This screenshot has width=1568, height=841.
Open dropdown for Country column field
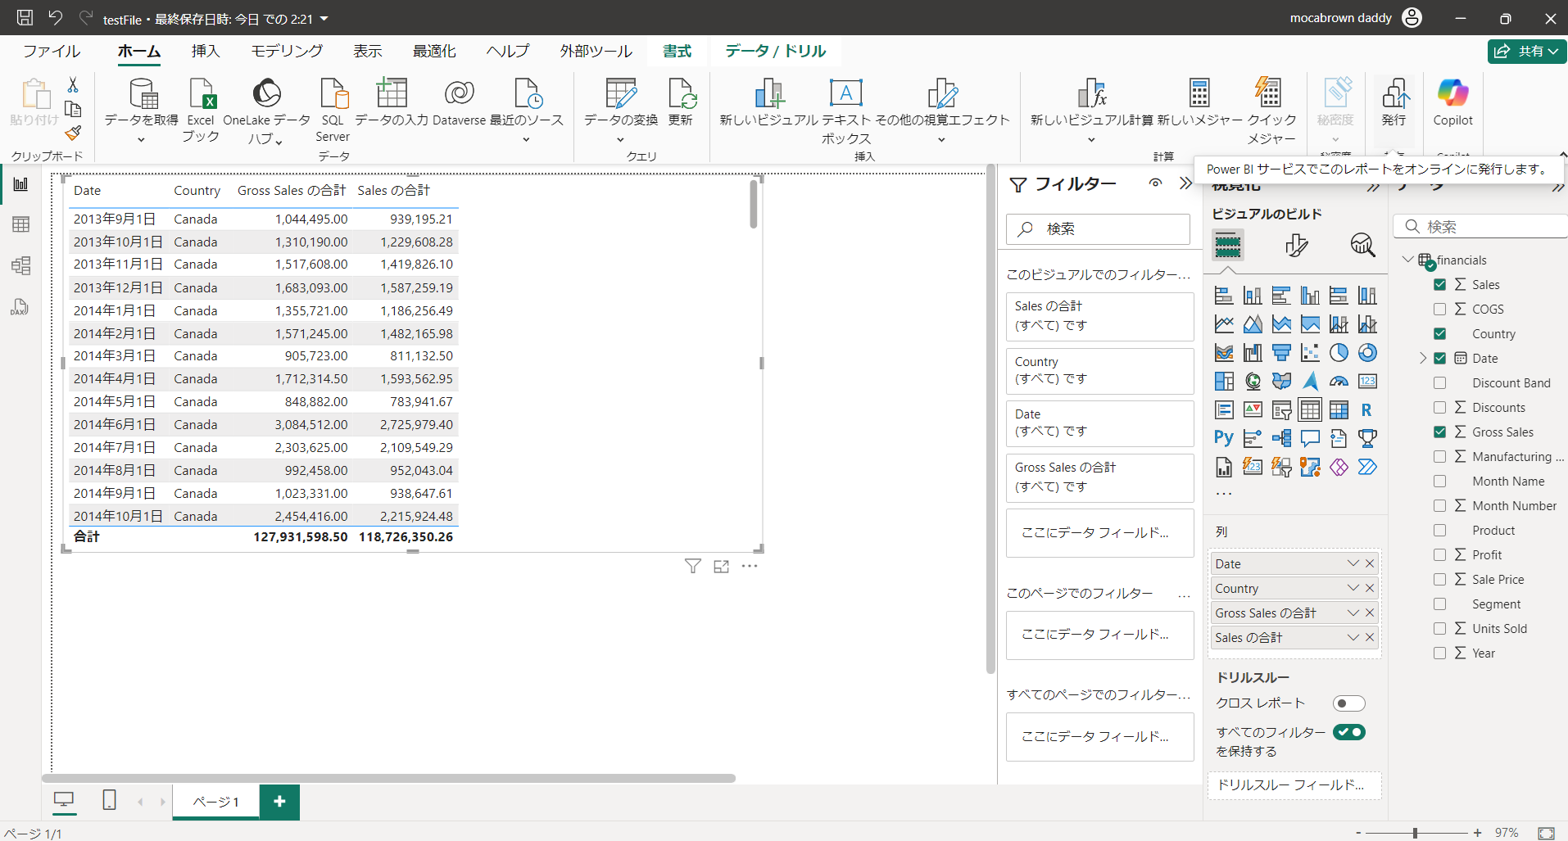point(1353,589)
